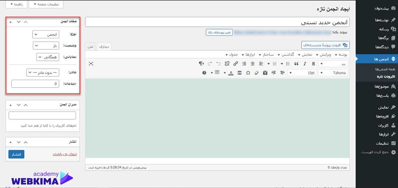
Task: Insert a special character with the Omega icon
Action: point(248,73)
